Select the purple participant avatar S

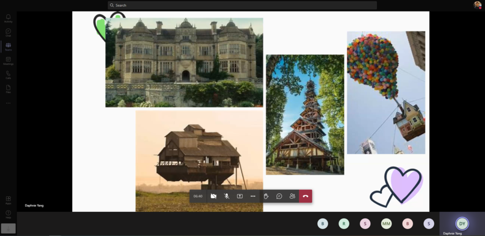coord(429,224)
